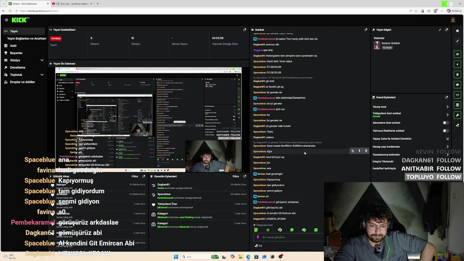Pop out the Yayın bilgisi panel
The width and height of the screenshot is (464, 261).
click(446, 30)
